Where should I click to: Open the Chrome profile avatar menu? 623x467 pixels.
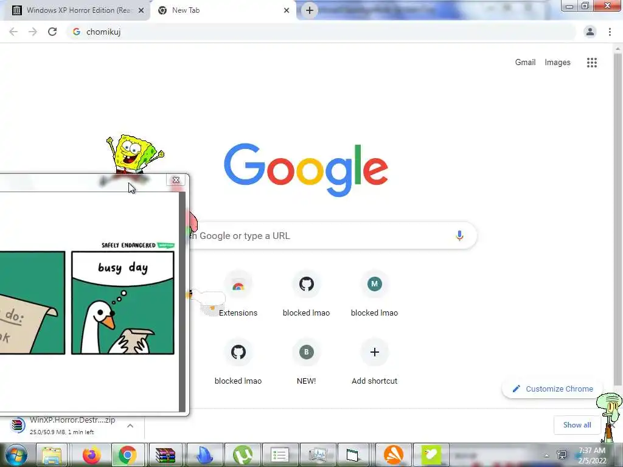point(590,32)
